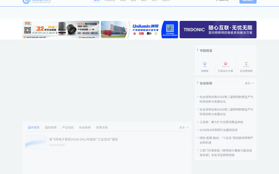Open 2026年8月照明行业要闻综述 news item
This screenshot has width=279, height=174.
[219, 130]
